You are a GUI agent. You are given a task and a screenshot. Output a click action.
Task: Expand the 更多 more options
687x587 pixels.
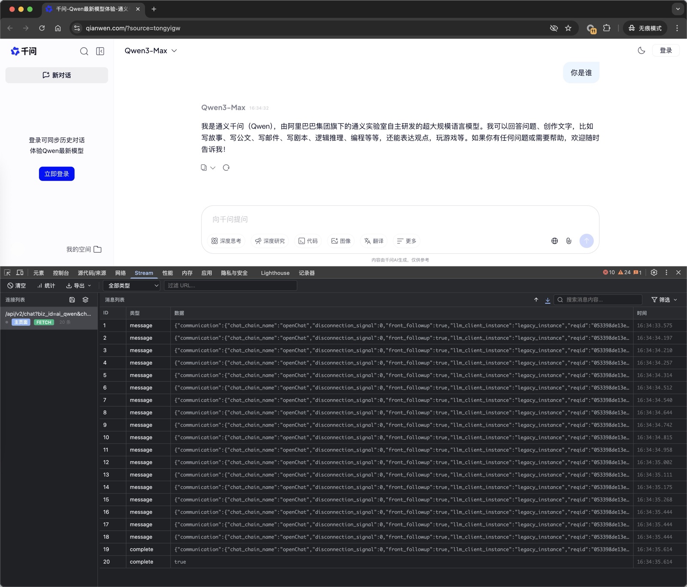pos(407,241)
